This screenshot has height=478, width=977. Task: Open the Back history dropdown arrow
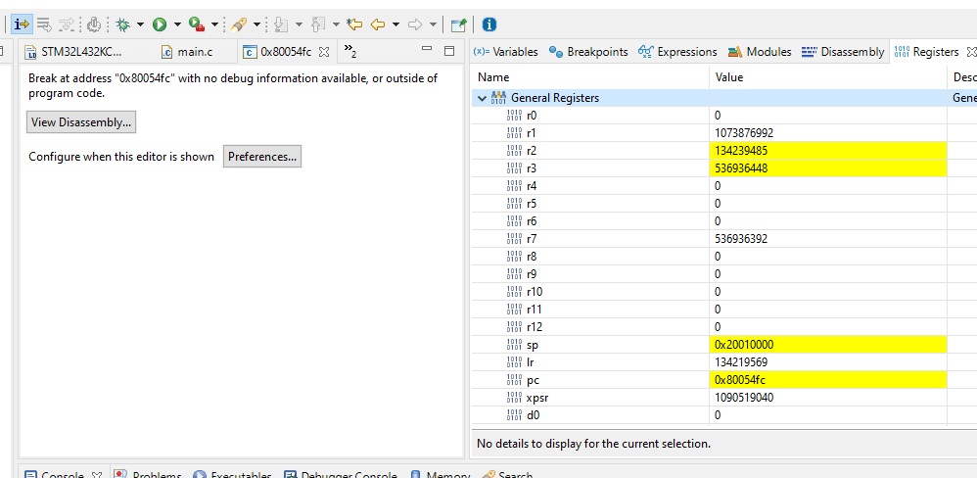(395, 24)
